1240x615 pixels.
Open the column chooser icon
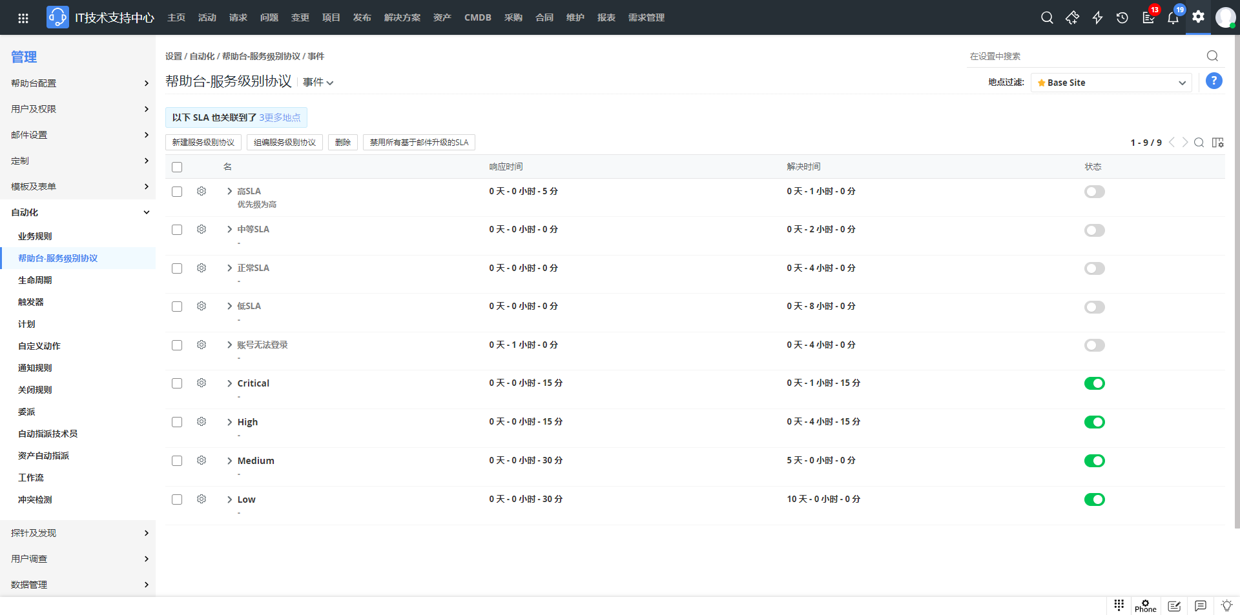click(1218, 143)
